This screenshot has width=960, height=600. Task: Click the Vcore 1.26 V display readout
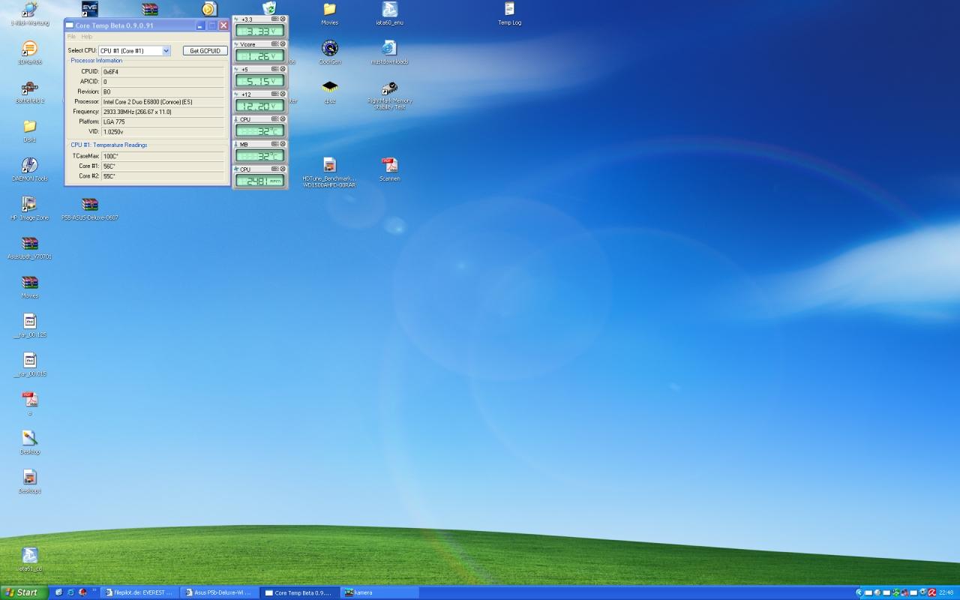(260, 56)
